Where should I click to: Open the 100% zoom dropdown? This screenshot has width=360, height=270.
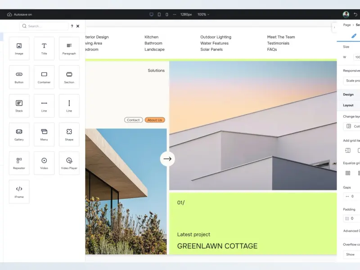[203, 14]
